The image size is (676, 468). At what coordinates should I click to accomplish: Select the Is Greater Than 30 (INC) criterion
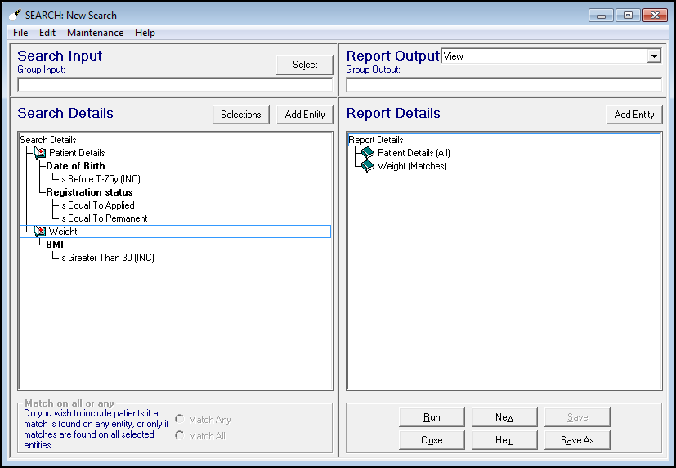[x=106, y=258]
